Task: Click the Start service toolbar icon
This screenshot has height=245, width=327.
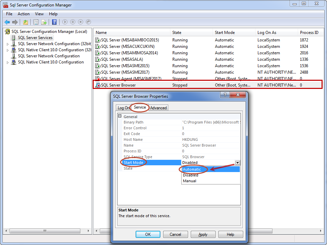Action: click(x=65, y=22)
